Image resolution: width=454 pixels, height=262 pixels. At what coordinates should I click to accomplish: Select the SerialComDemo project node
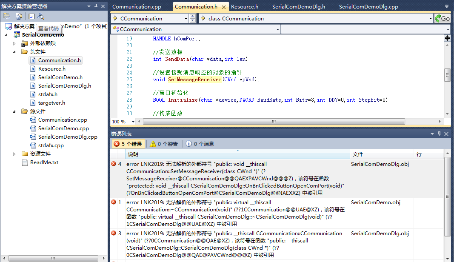(x=43, y=35)
